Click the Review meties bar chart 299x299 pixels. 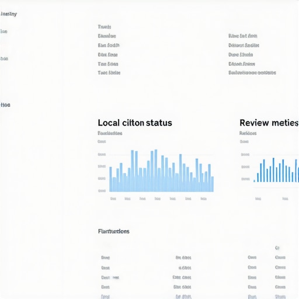pyautogui.click(x=276, y=170)
